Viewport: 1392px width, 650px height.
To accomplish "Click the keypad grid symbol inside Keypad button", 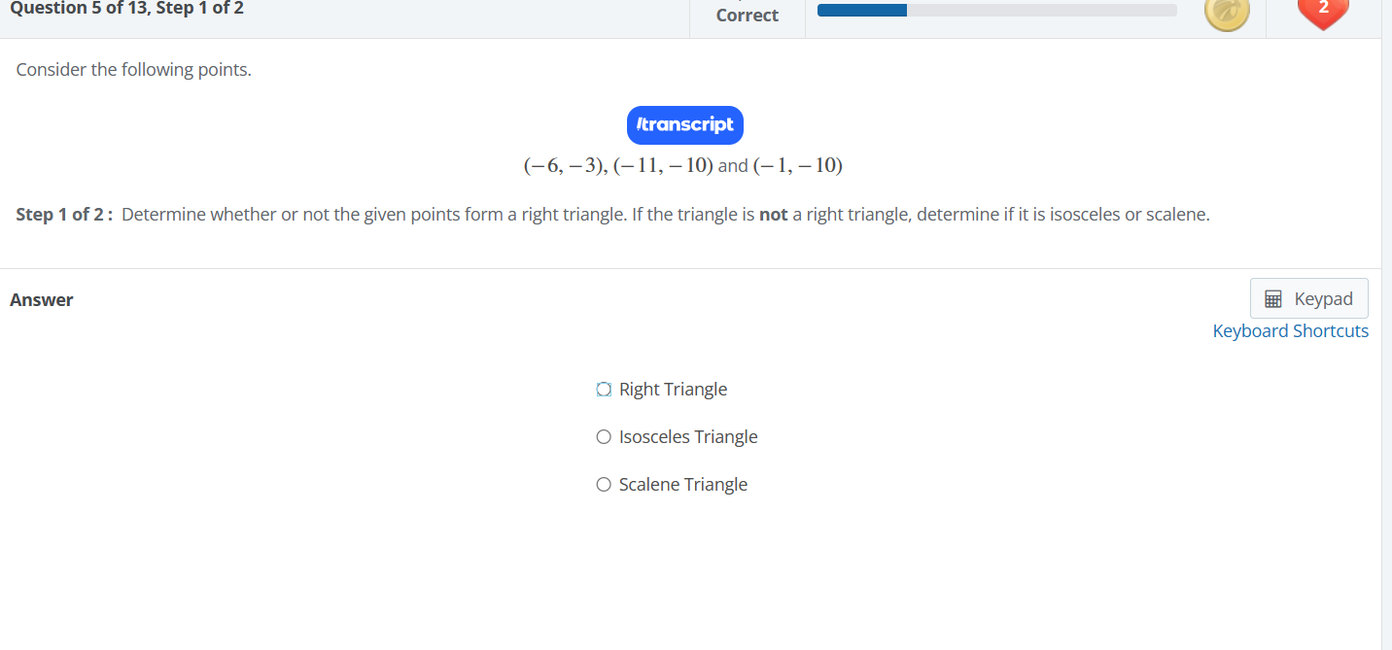I will click(1274, 297).
